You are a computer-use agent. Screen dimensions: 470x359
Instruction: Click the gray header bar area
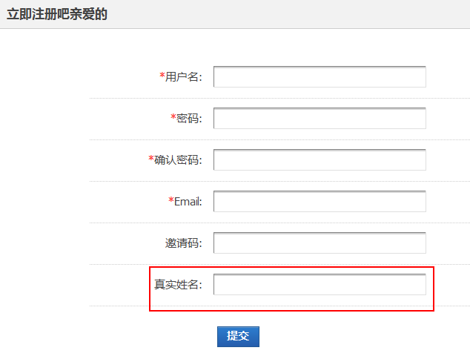[297, 14]
